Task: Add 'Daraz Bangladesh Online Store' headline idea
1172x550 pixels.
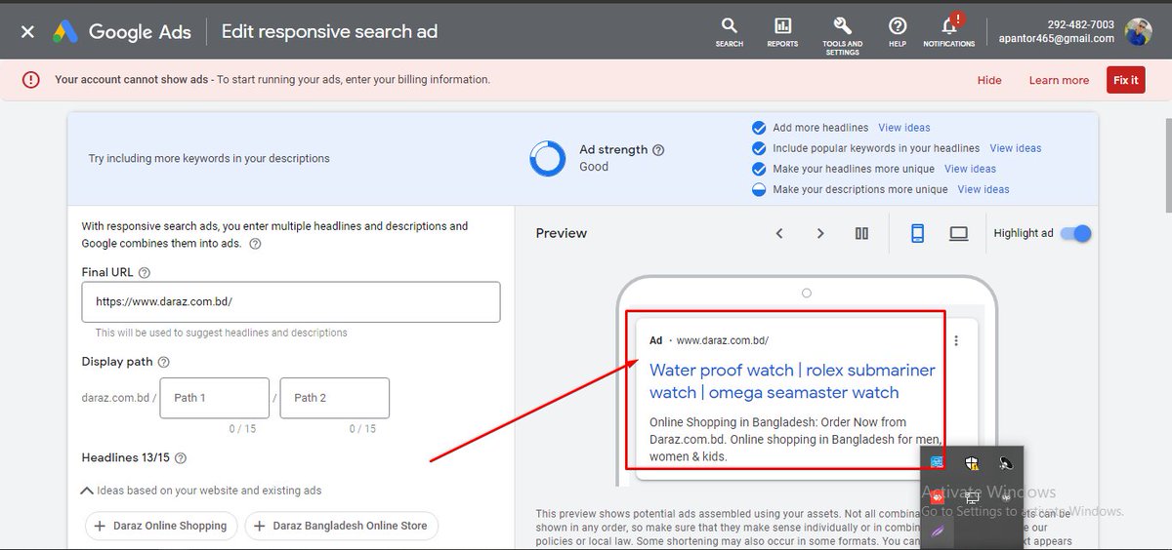Action: pos(342,526)
